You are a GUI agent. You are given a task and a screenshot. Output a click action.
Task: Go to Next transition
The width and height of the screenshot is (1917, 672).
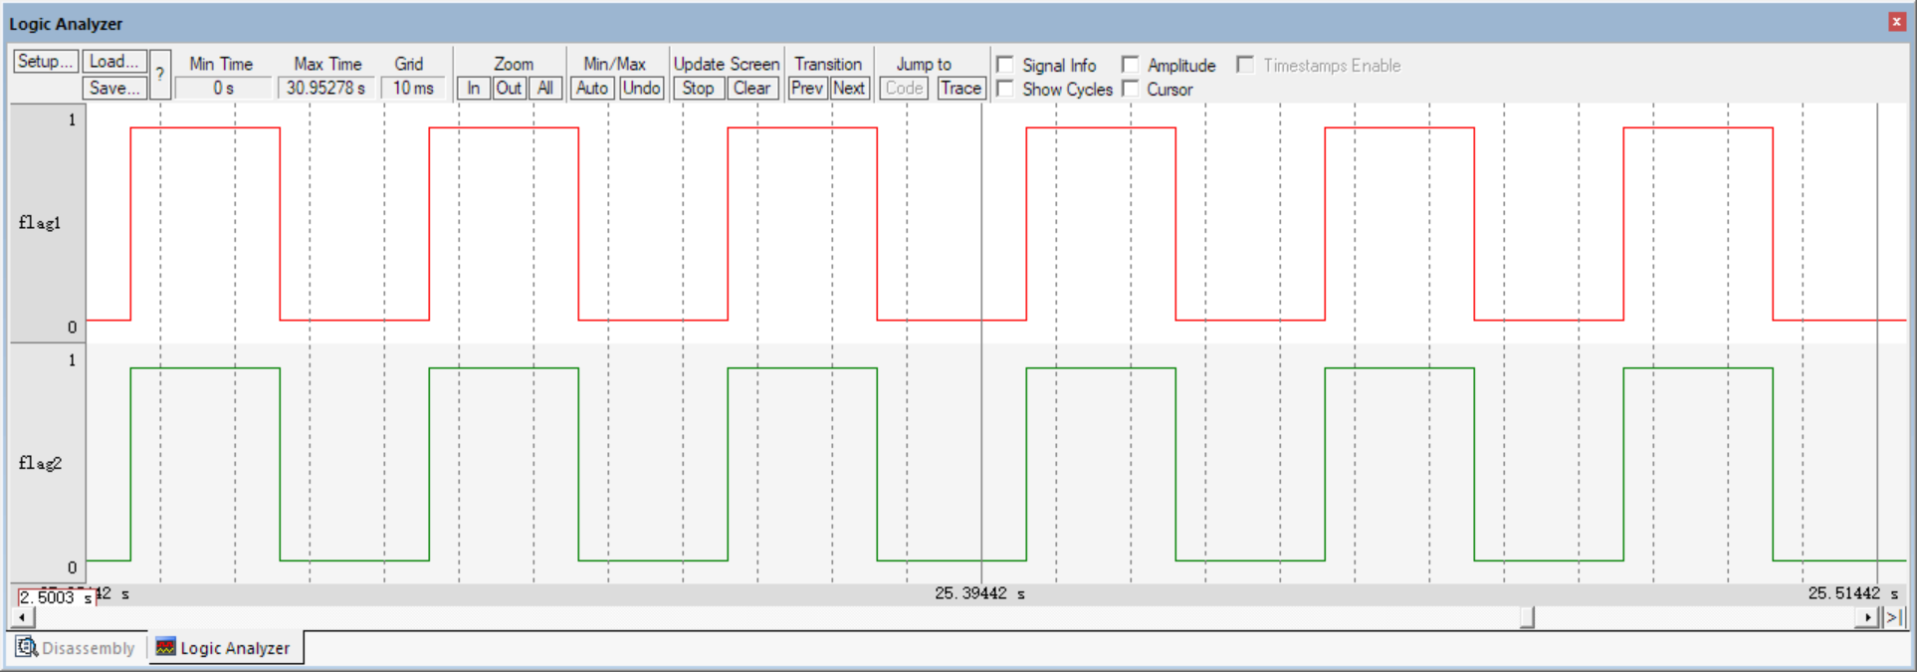tap(849, 89)
